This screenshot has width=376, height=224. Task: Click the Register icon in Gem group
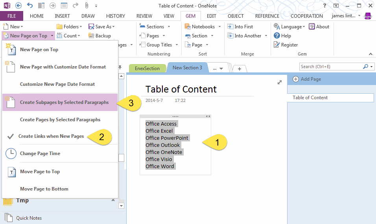click(x=277, y=44)
